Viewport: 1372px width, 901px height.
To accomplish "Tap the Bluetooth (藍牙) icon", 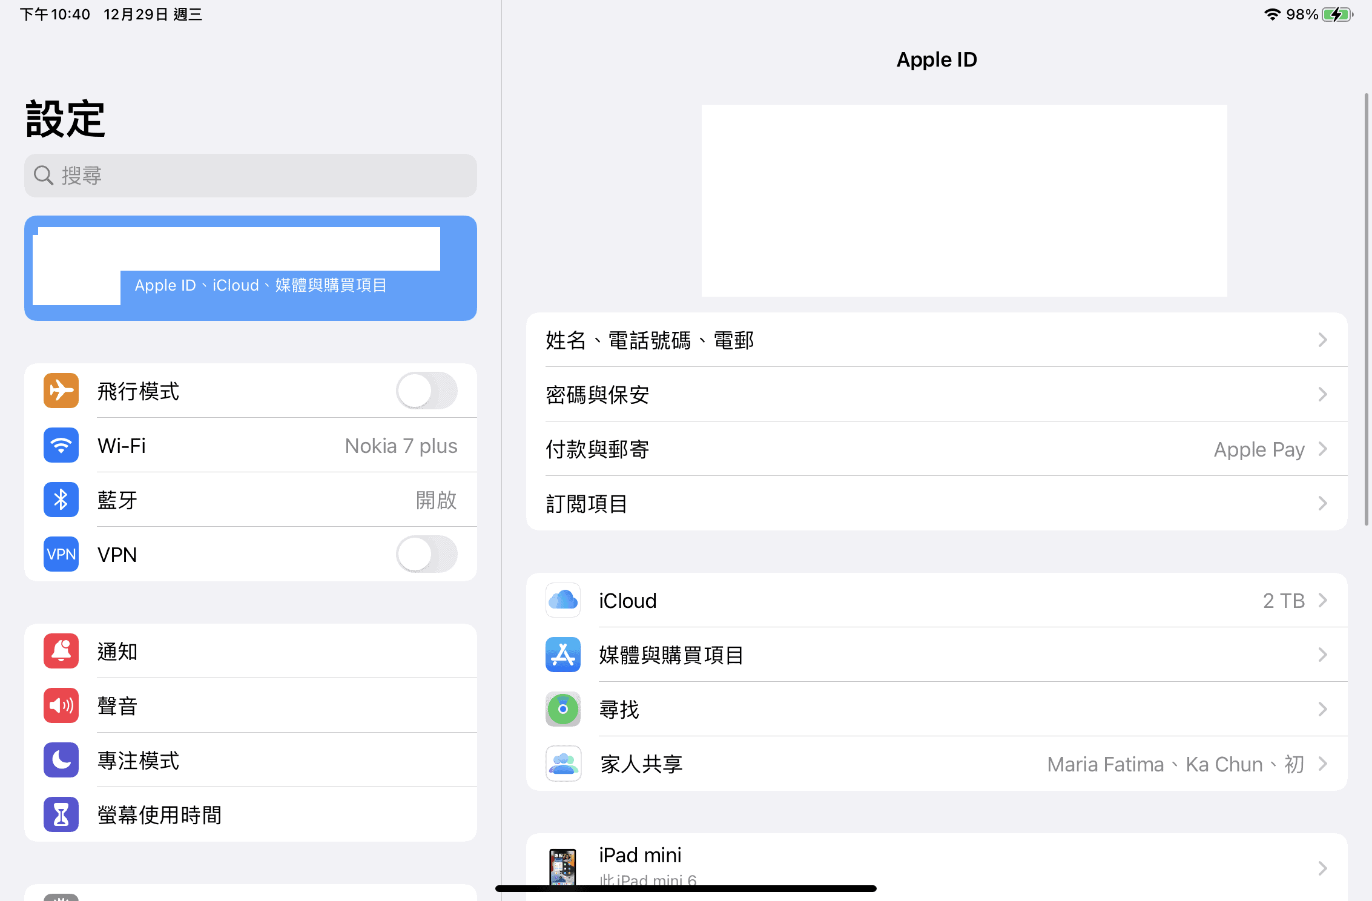I will click(x=61, y=500).
